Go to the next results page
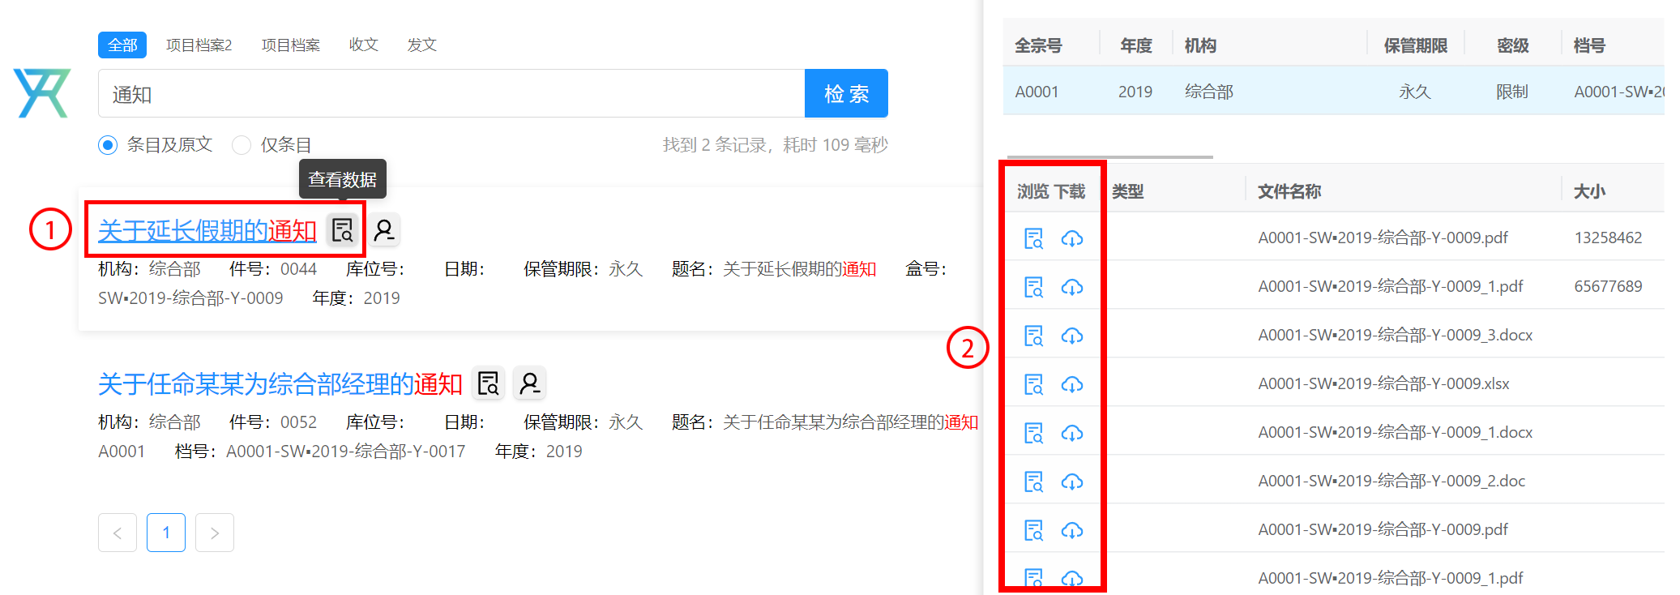Image resolution: width=1680 pixels, height=595 pixels. [215, 533]
